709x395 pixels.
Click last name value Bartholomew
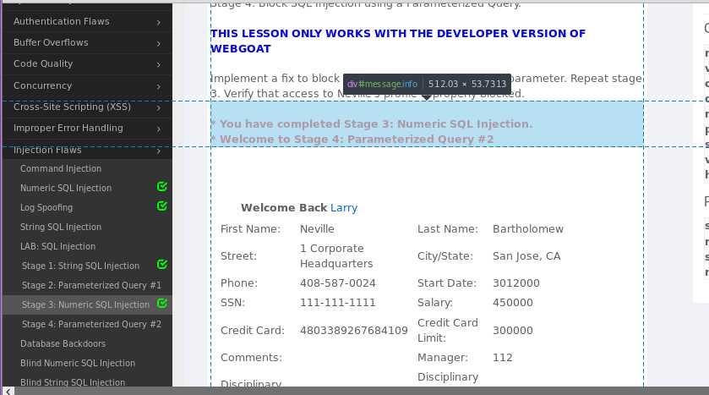528,229
